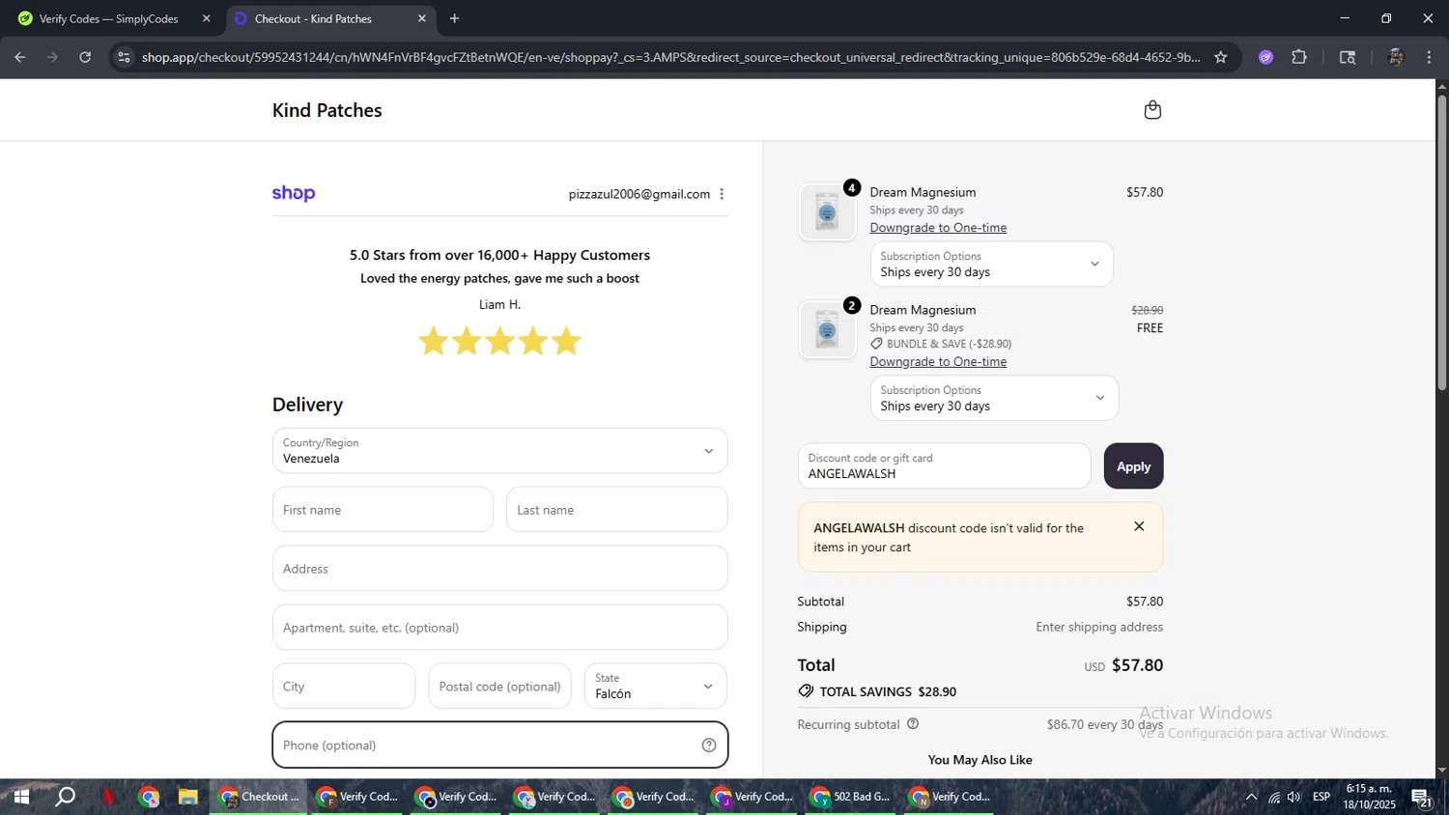Viewport: 1449px width, 815px height.
Task: Open browser extensions puzzle icon
Action: click(1299, 57)
